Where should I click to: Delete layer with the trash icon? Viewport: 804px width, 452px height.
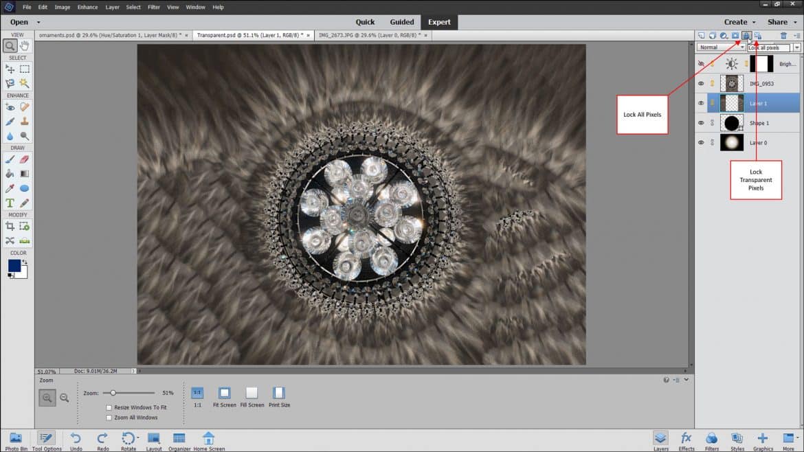tap(783, 36)
